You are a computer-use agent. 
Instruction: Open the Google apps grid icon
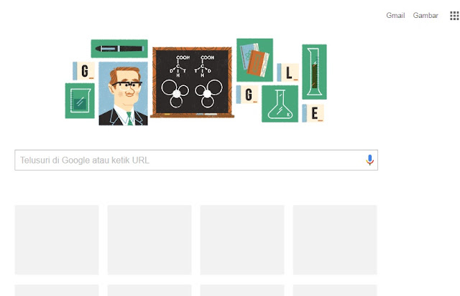[454, 16]
